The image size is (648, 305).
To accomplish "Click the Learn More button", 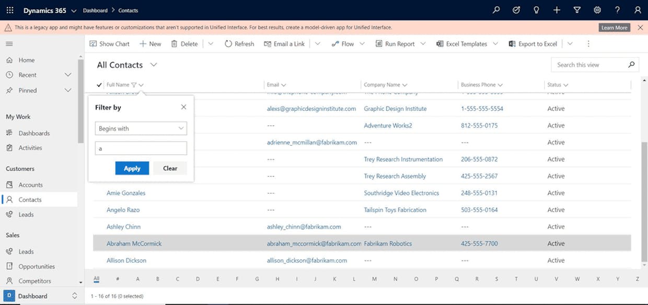I will [x=615, y=28].
